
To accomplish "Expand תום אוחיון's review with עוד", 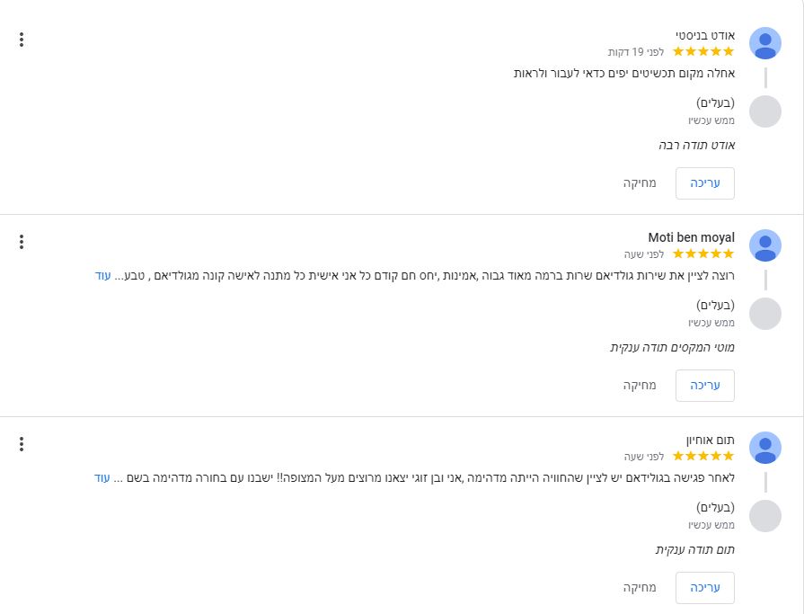I will (102, 477).
